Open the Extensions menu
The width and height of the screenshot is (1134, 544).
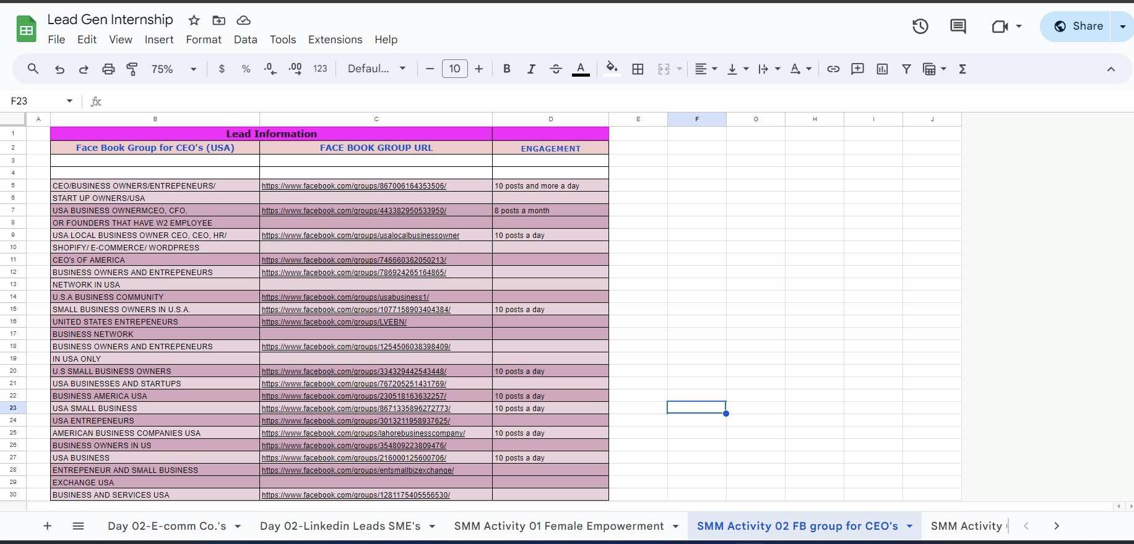(335, 40)
